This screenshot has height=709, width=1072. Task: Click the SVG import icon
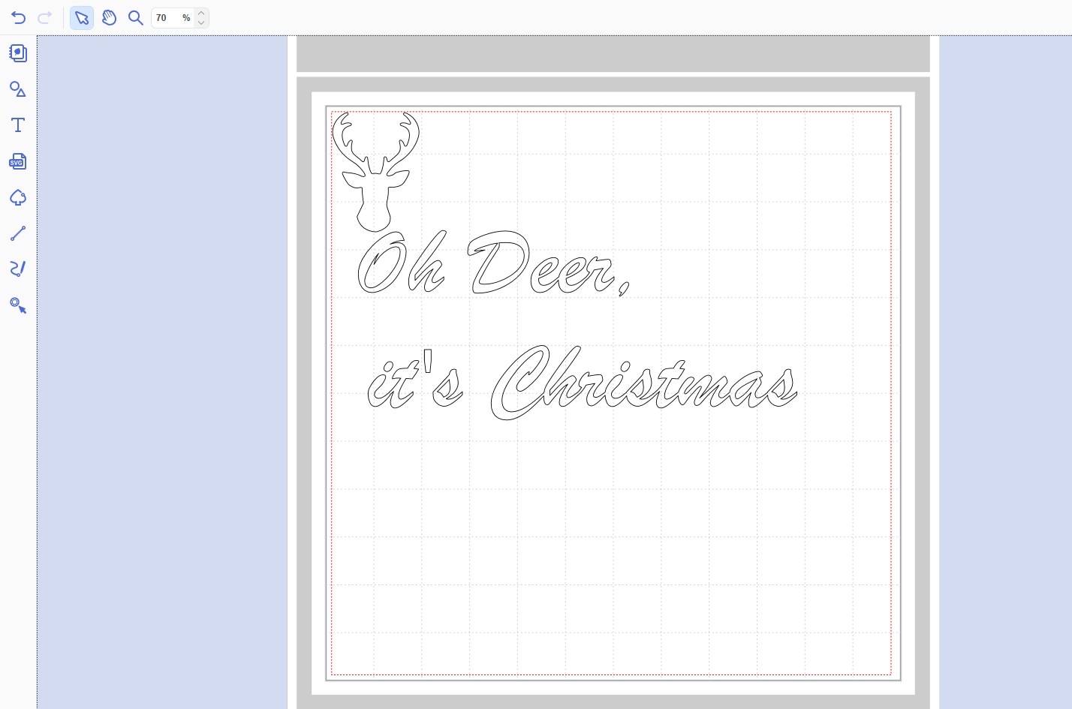tap(17, 161)
